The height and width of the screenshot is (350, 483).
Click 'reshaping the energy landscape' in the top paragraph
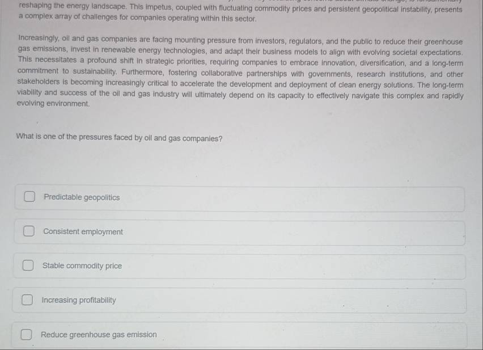click(x=73, y=6)
